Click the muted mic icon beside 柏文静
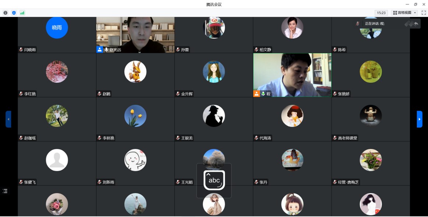The height and width of the screenshot is (217, 428). [x=256, y=50]
